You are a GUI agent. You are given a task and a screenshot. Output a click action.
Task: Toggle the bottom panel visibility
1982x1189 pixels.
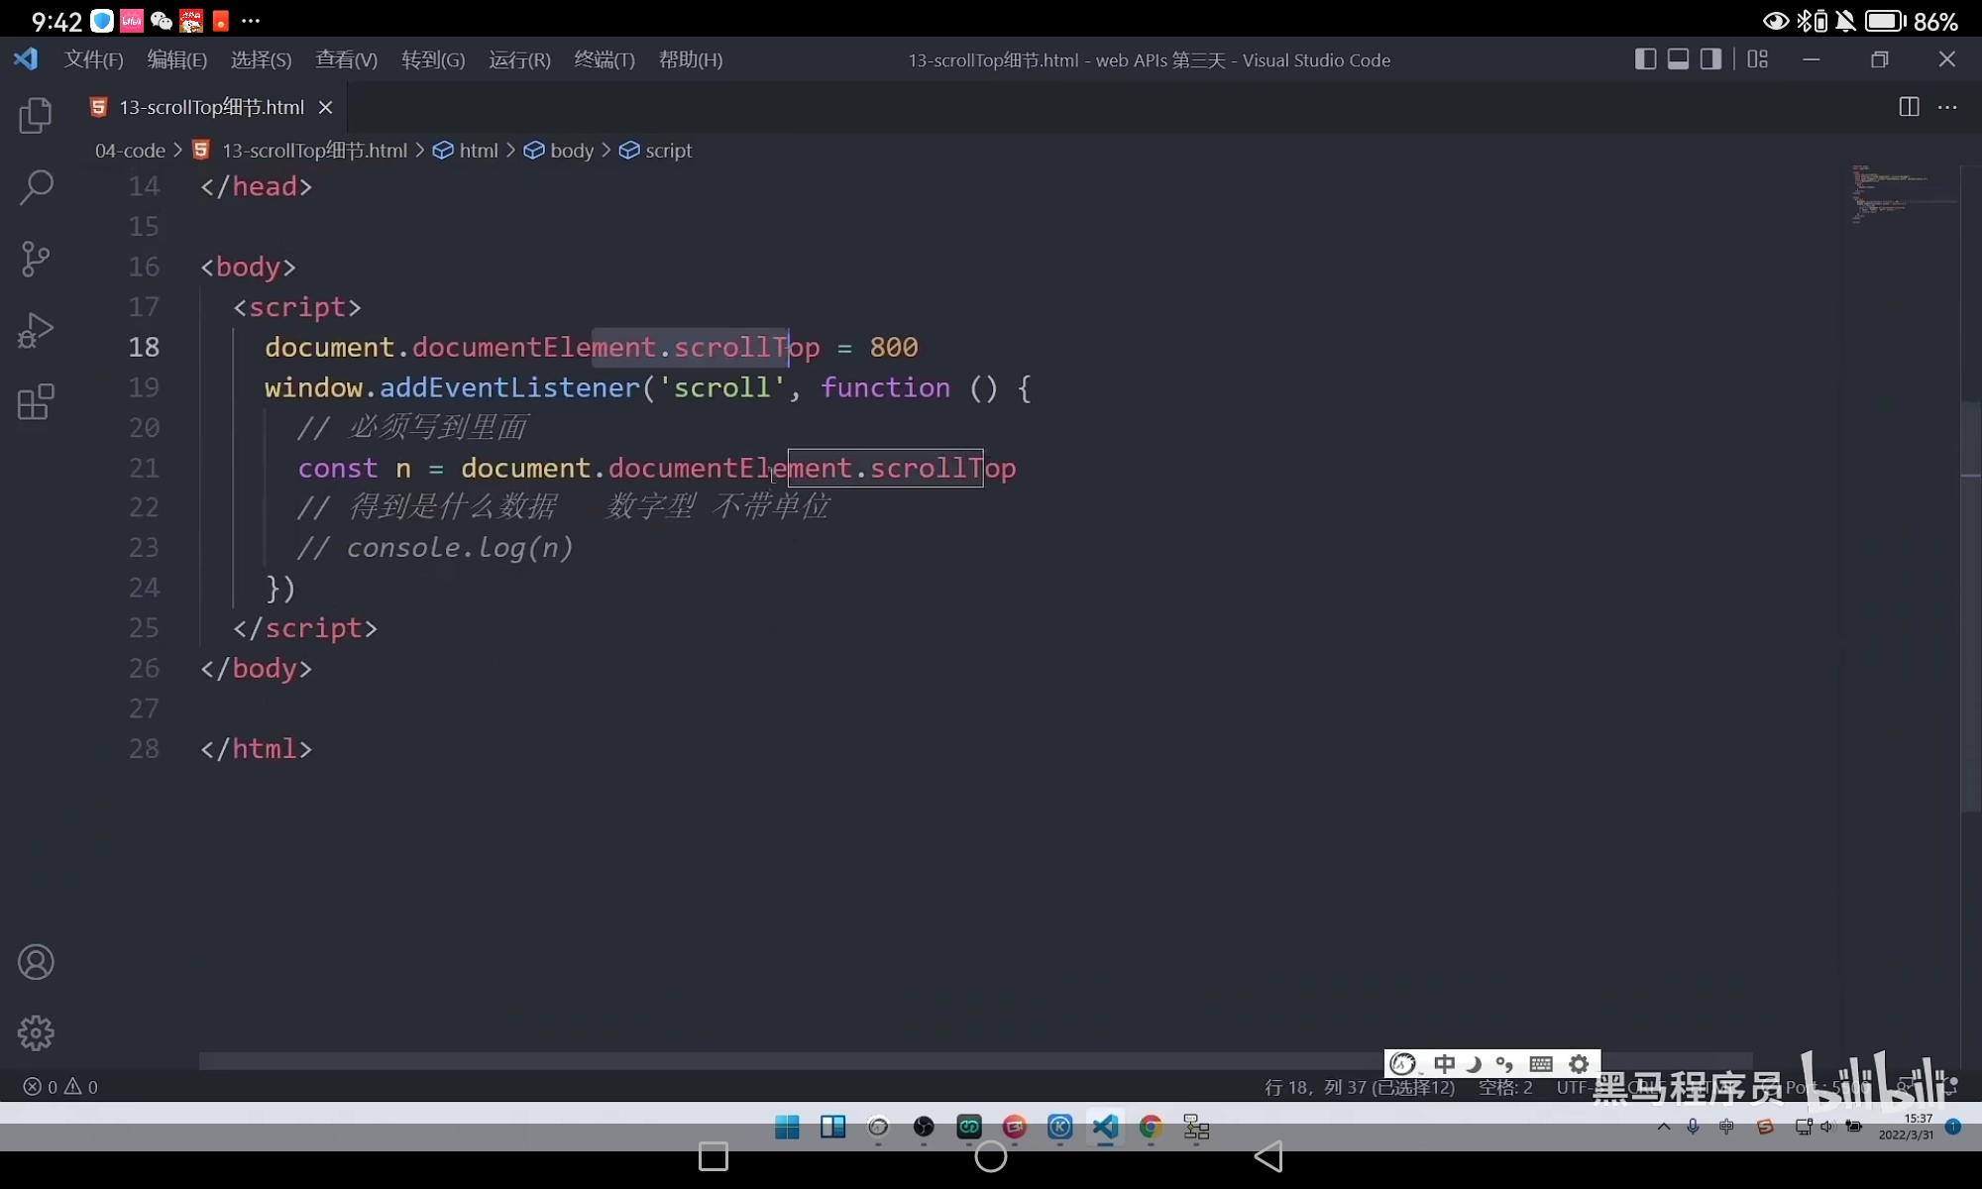1678,59
